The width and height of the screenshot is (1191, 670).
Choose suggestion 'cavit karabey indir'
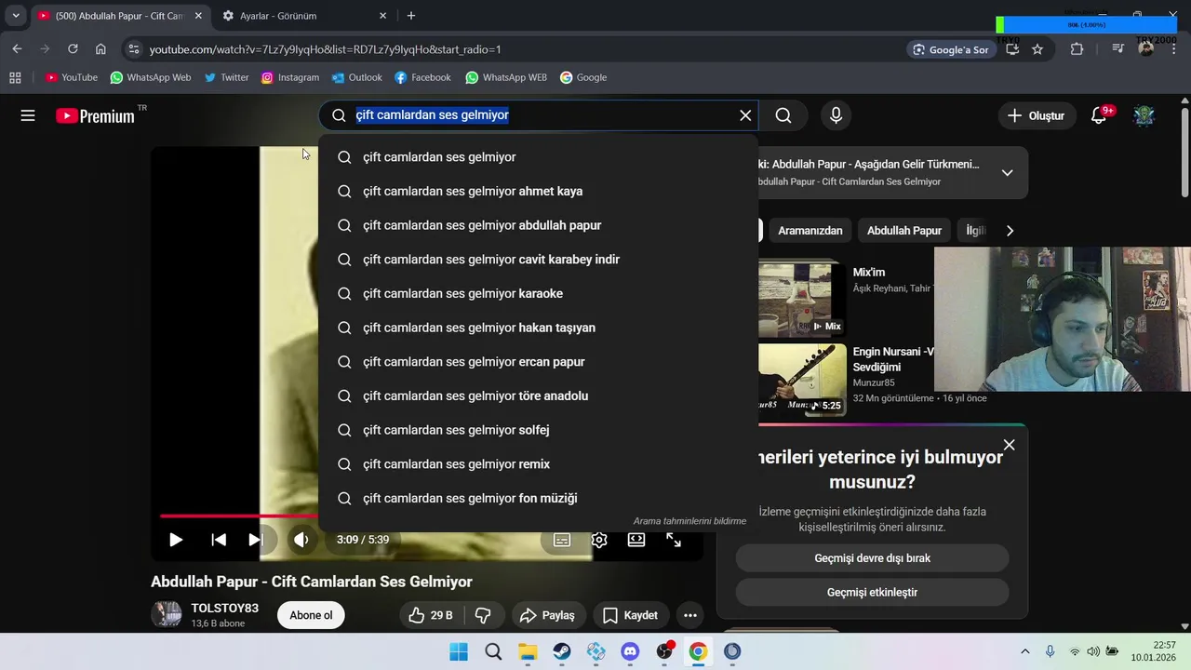(x=538, y=260)
